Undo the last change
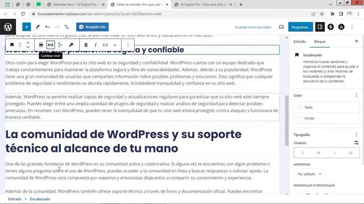Screen dimensions: 364x204 (47, 27)
